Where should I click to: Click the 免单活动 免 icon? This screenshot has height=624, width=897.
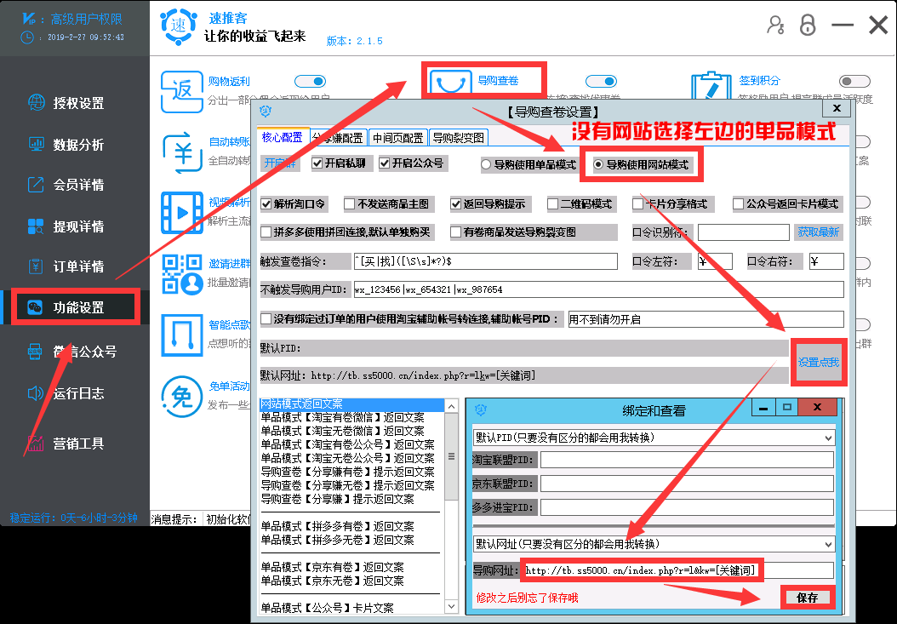[181, 396]
